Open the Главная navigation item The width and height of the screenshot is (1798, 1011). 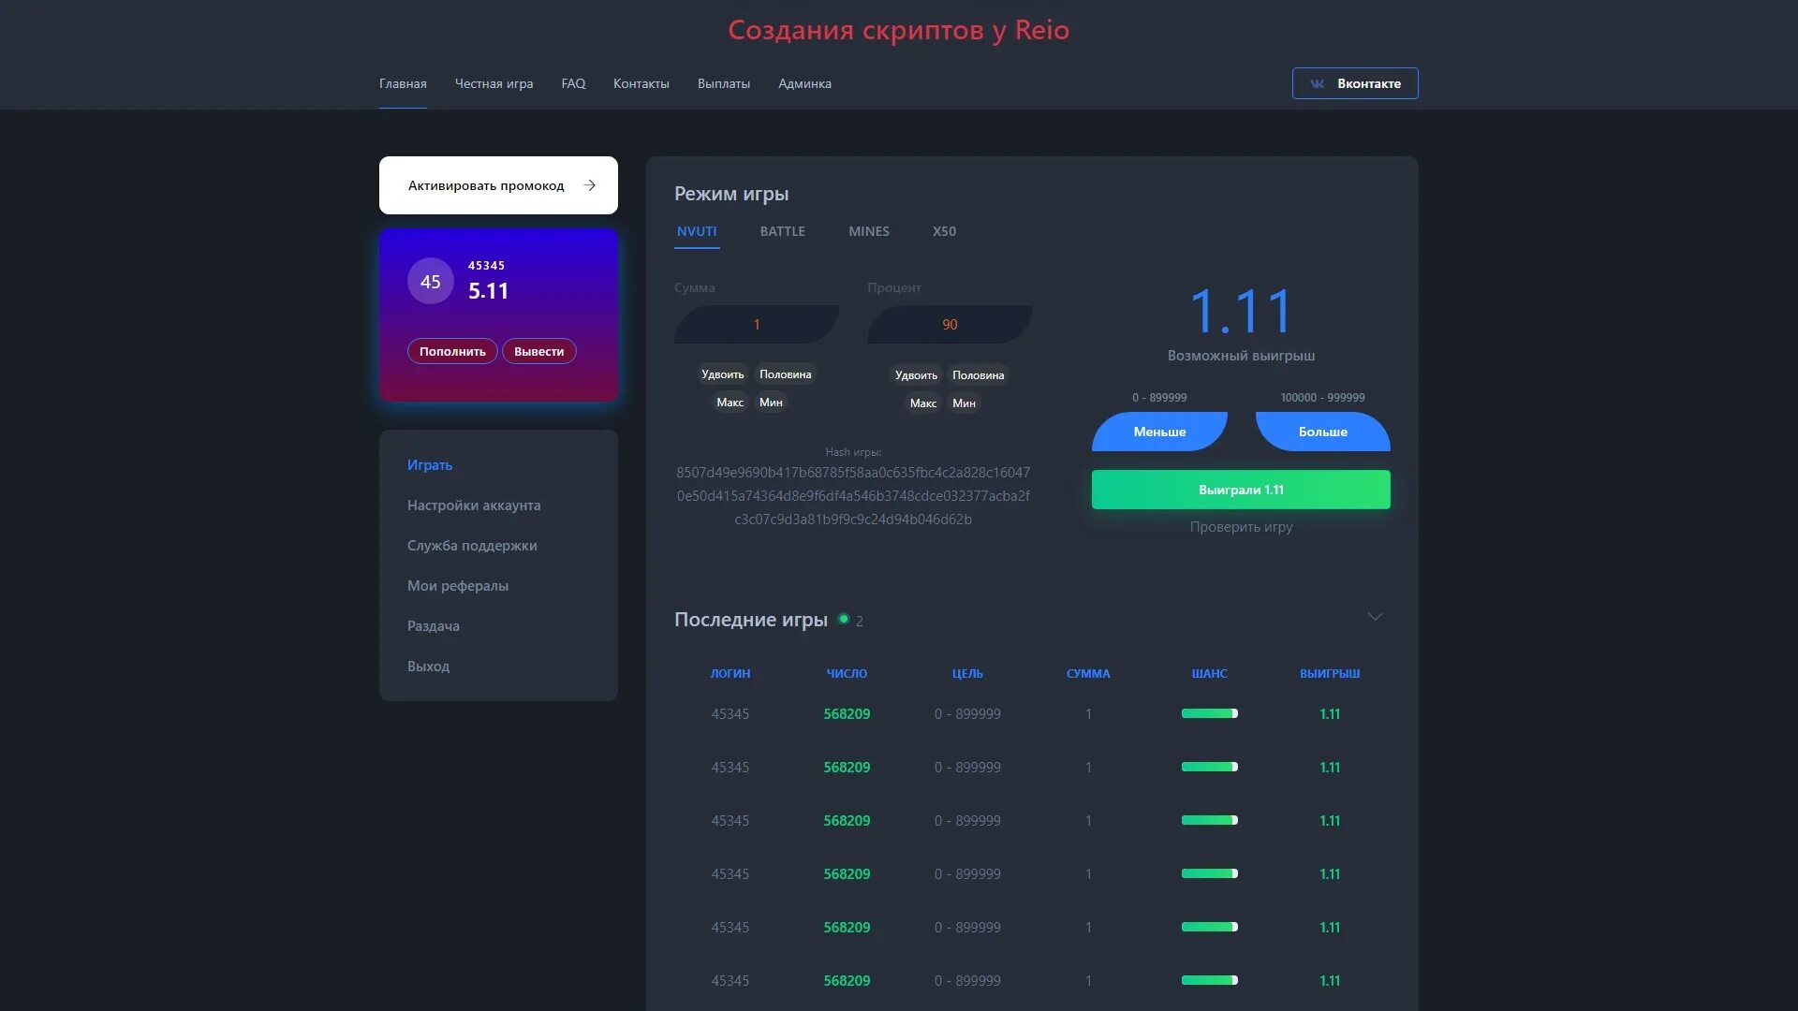403,83
